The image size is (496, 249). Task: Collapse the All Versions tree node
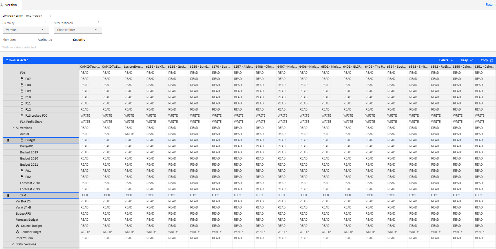coord(13,128)
